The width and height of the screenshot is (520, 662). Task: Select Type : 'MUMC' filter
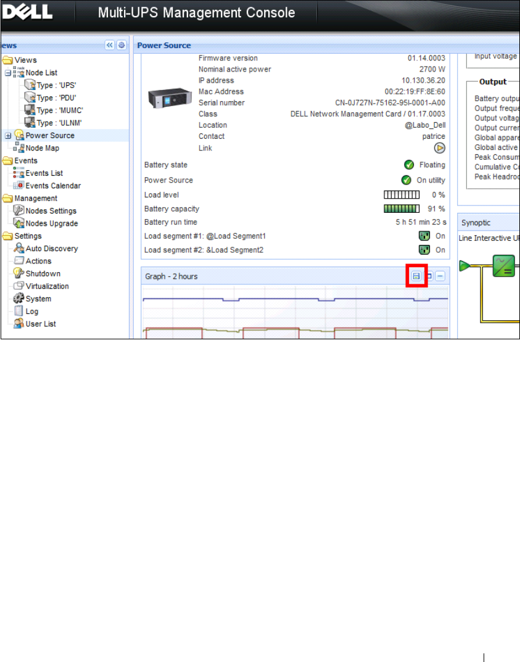tap(59, 110)
